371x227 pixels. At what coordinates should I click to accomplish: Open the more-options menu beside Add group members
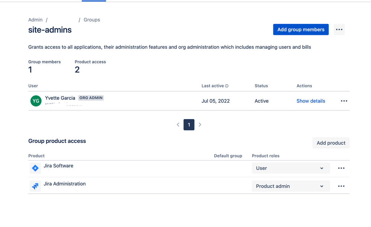(339, 29)
